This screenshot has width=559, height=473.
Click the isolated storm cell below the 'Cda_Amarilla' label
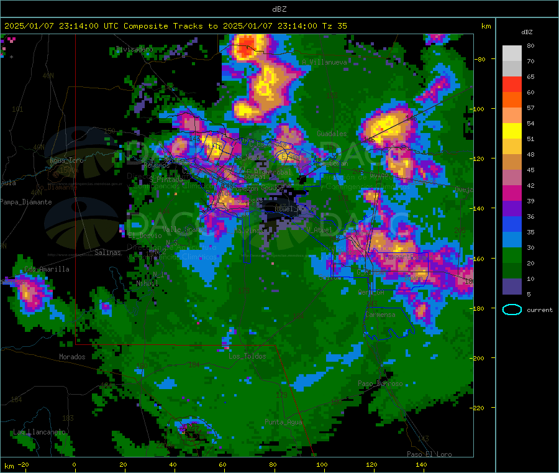point(30,293)
